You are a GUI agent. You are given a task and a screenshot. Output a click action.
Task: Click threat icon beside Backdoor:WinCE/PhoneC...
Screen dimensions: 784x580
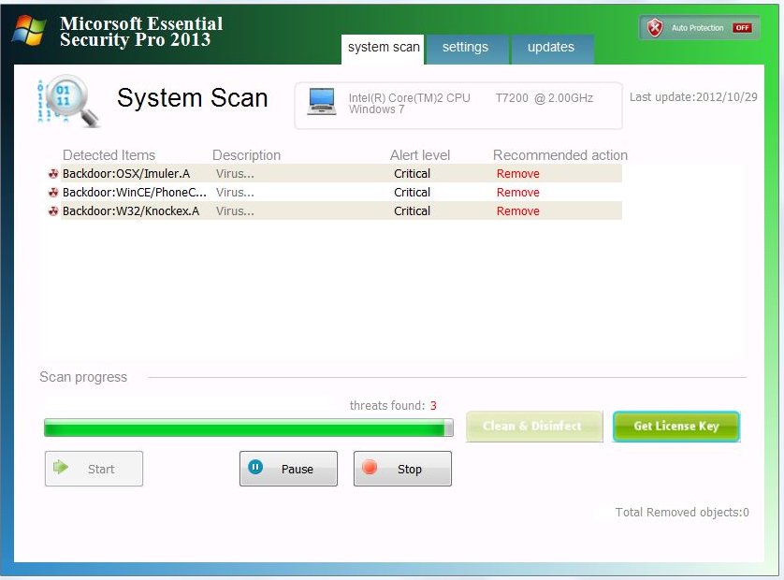(53, 192)
